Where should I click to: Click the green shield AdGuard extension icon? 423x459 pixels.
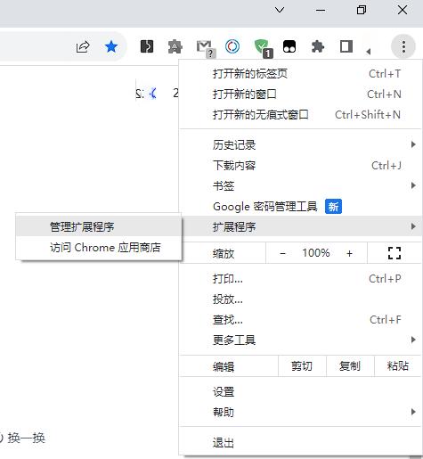point(263,47)
